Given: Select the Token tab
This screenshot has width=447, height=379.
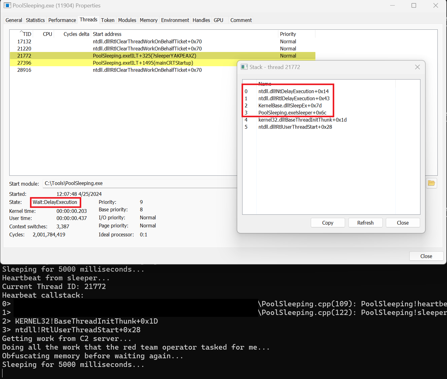Looking at the screenshot, I should (108, 20).
